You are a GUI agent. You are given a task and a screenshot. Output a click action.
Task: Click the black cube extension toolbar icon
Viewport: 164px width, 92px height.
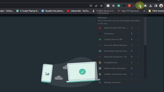pyautogui.click(x=124, y=6)
